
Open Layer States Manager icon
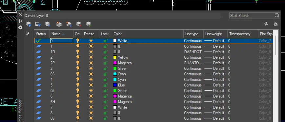(x=47, y=24)
